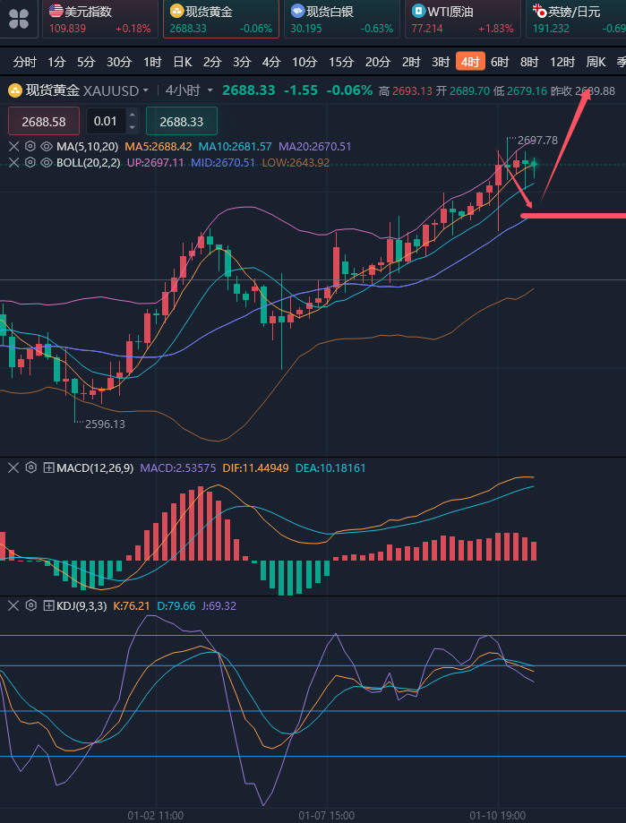The height and width of the screenshot is (823, 626).
Task: Click the red sell price 2688.58 button
Action: [x=43, y=121]
